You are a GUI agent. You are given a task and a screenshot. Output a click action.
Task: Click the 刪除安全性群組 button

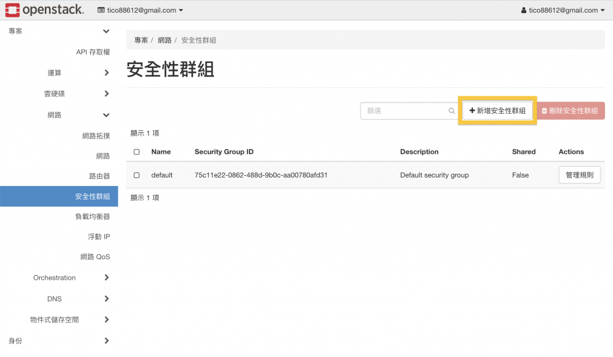[570, 111]
